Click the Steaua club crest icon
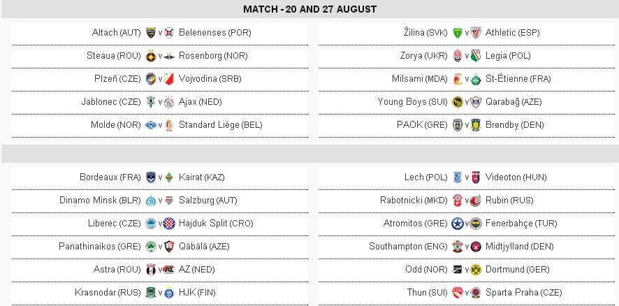The height and width of the screenshot is (306, 619). pyautogui.click(x=150, y=56)
